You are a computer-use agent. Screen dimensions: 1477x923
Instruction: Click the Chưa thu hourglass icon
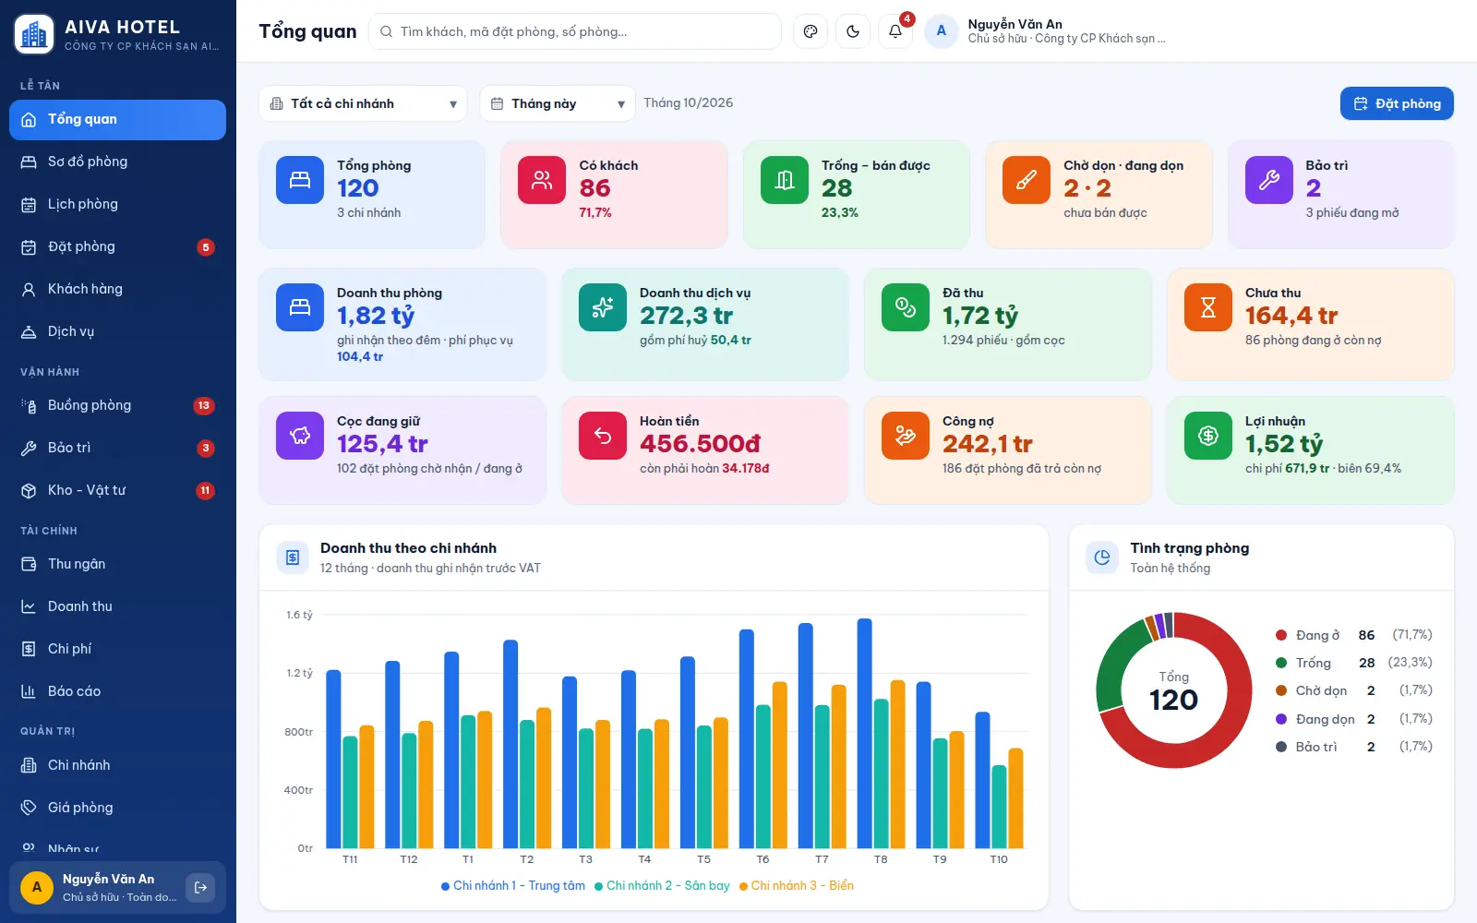pyautogui.click(x=1208, y=307)
